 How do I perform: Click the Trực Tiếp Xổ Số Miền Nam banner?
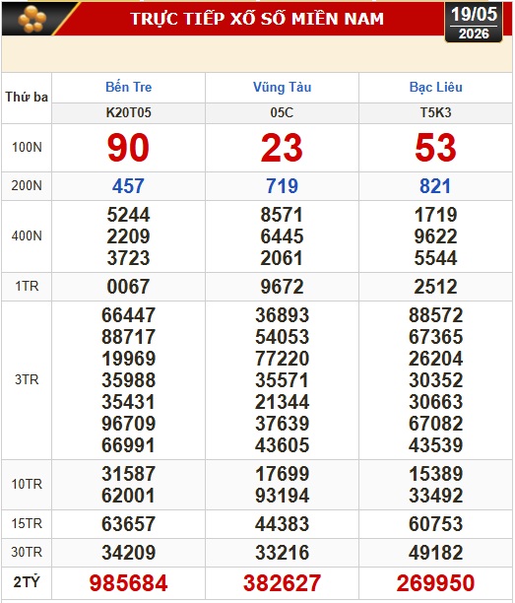[257, 19]
